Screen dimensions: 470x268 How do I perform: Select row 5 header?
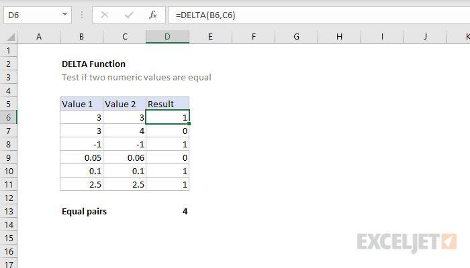coord(8,104)
